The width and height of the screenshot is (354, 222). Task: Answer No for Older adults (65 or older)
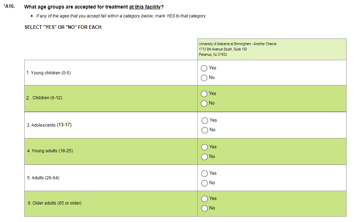click(204, 208)
